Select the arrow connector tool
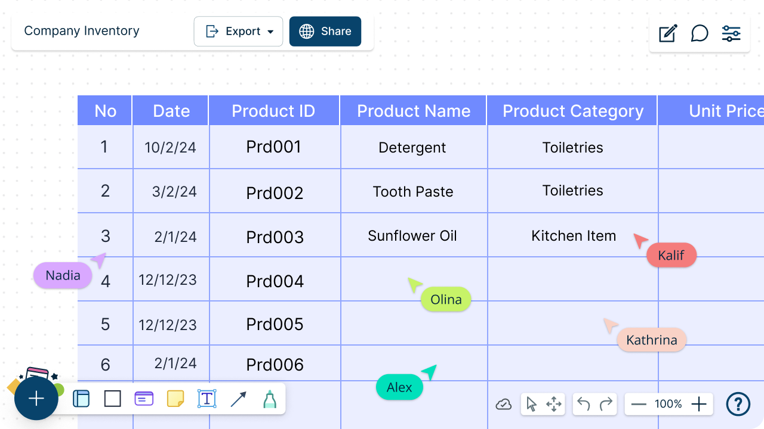 pyautogui.click(x=238, y=399)
